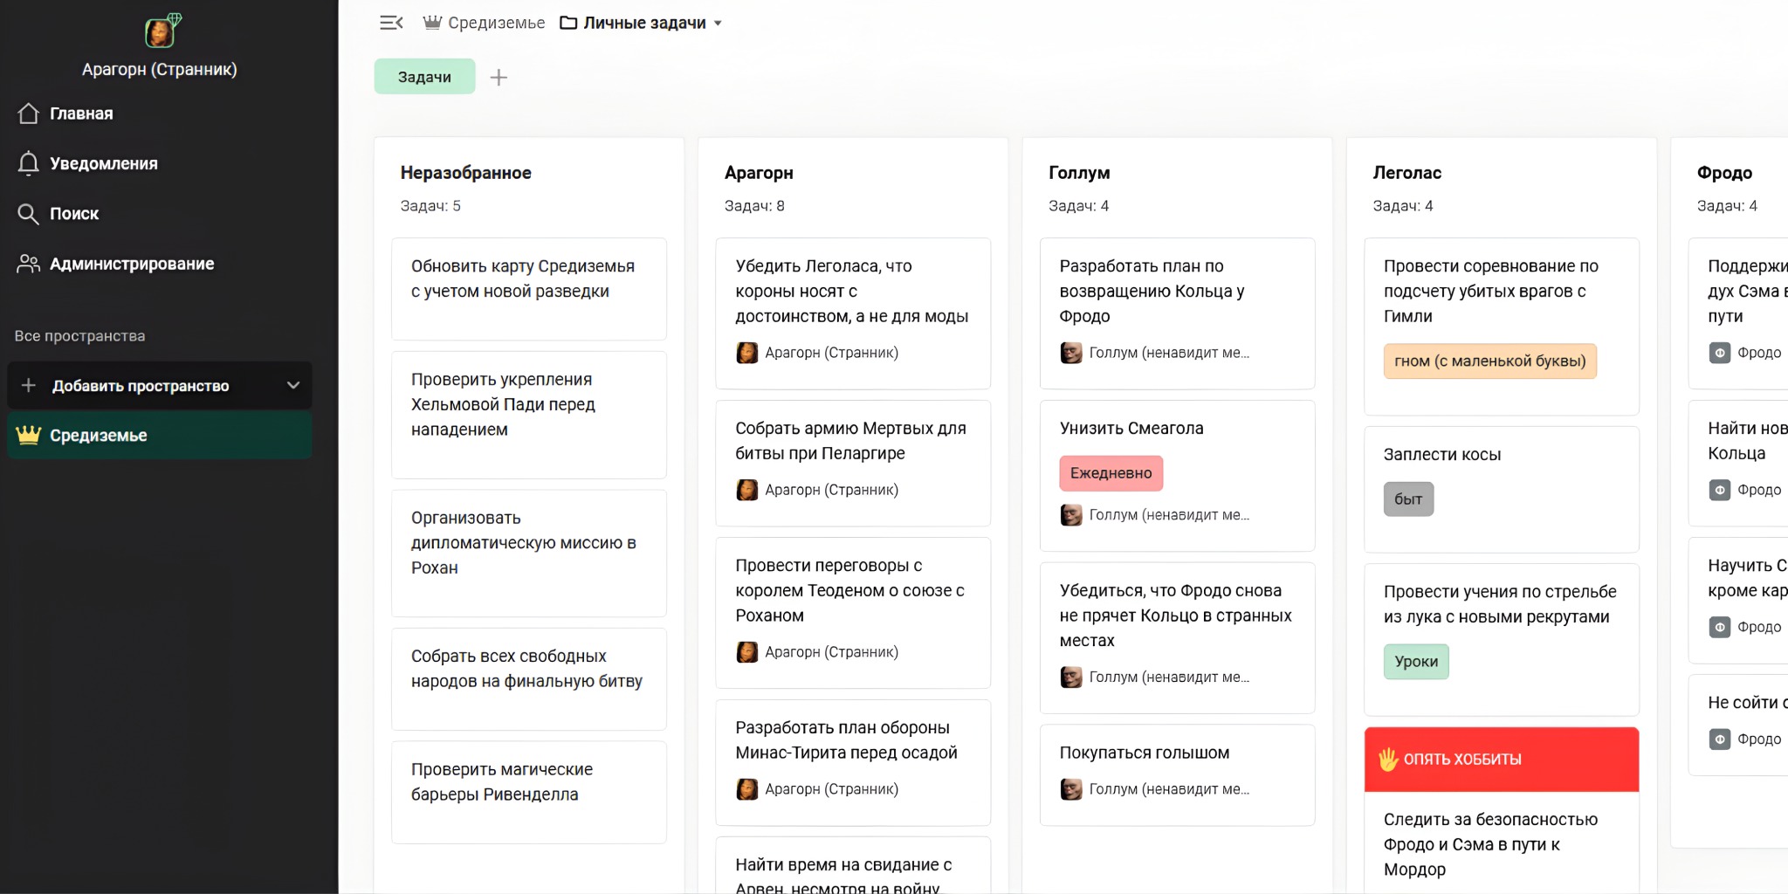Click the Все пространства sidebar heading
1788x894 pixels.
[x=79, y=336]
